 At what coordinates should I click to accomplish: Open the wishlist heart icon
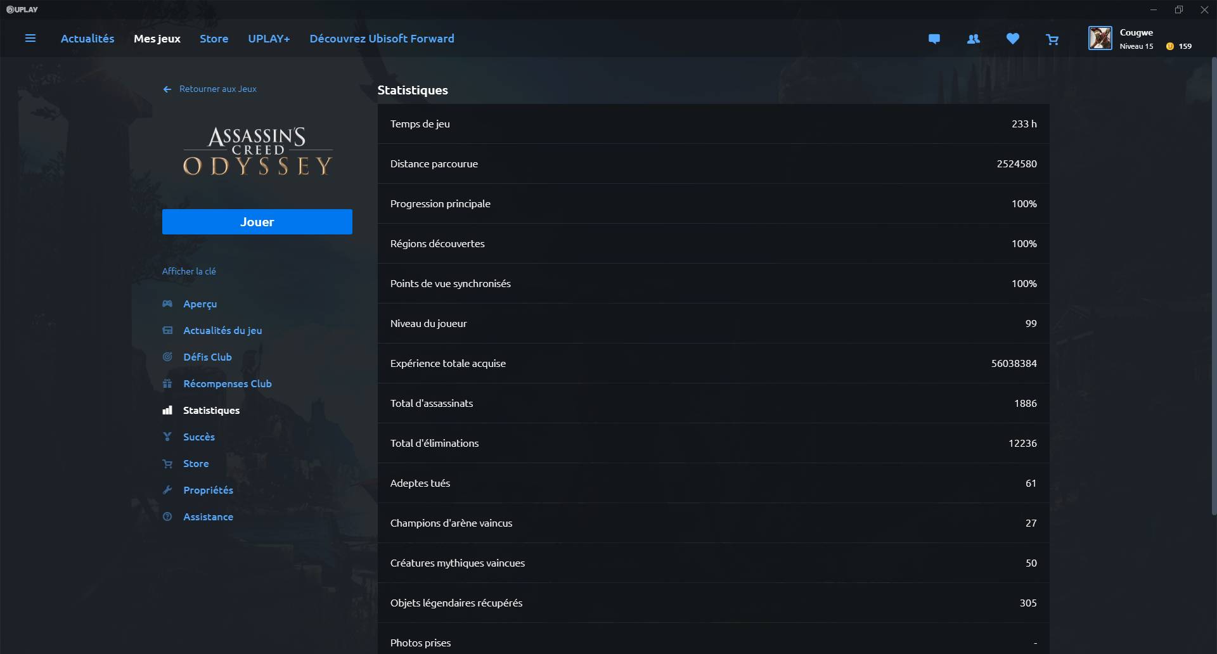[x=1013, y=39]
